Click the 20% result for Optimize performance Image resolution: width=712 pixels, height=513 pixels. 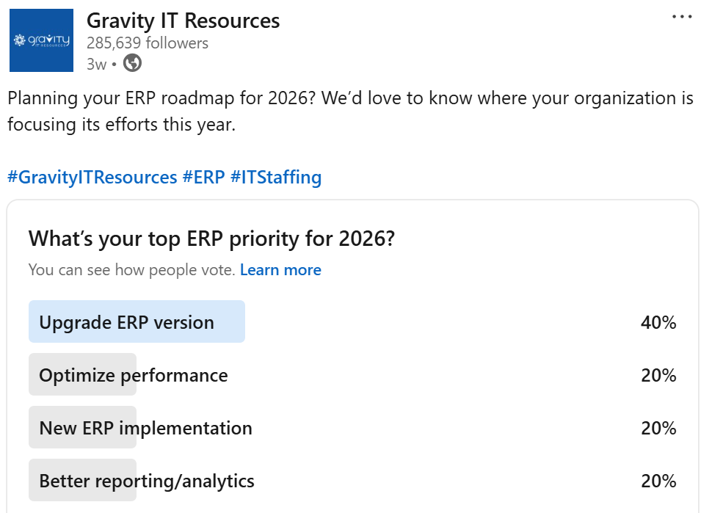click(x=658, y=375)
